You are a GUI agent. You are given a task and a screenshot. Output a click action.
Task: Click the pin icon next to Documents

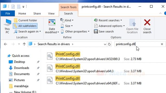[x=38, y=74]
